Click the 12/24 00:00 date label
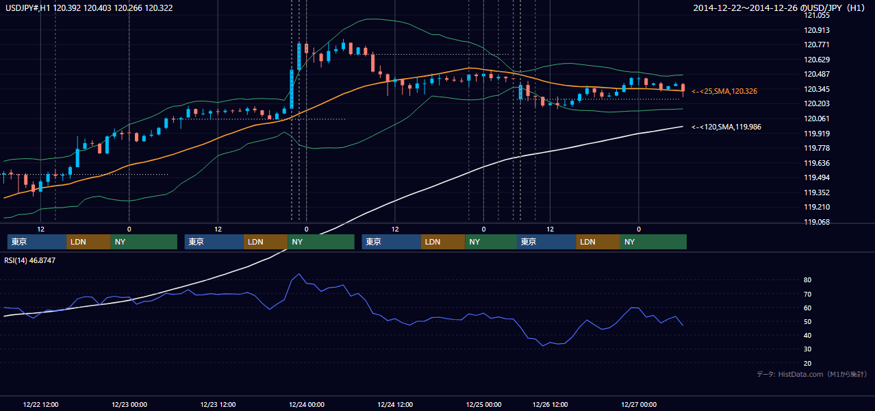Screen dimensions: 875x411 307,405
